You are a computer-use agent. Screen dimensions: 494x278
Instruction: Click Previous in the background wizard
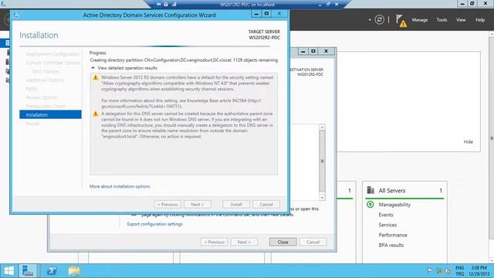coord(215,242)
